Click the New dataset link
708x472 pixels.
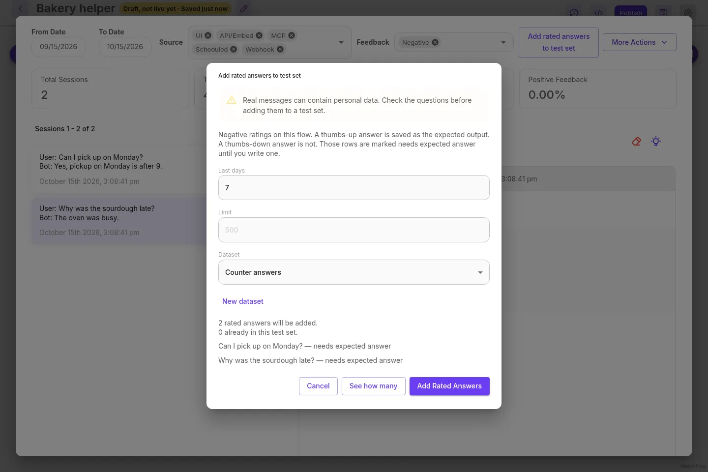(243, 301)
